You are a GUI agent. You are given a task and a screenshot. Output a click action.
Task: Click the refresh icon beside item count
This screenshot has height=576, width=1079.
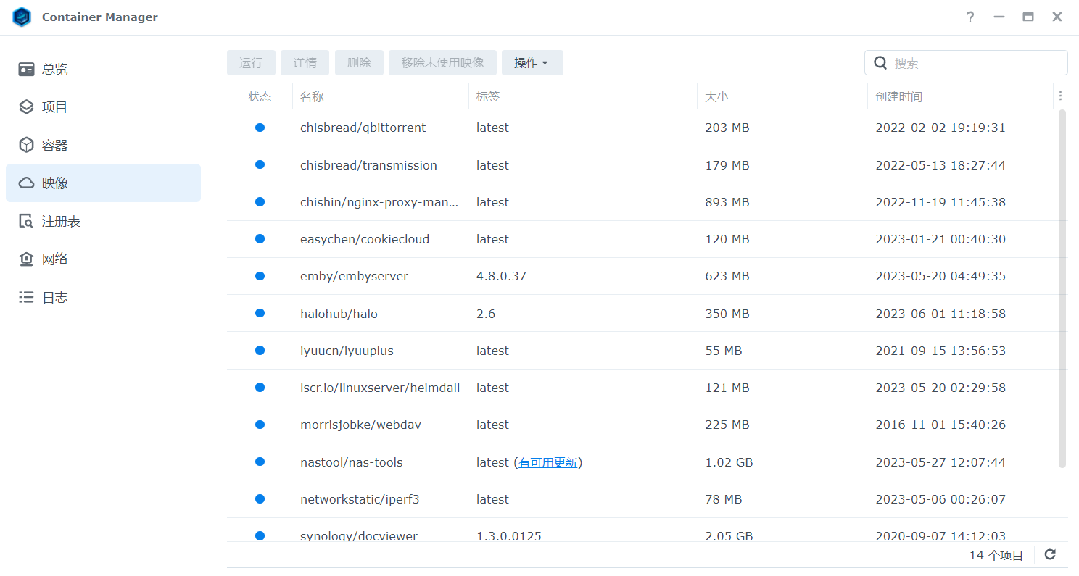(1050, 555)
